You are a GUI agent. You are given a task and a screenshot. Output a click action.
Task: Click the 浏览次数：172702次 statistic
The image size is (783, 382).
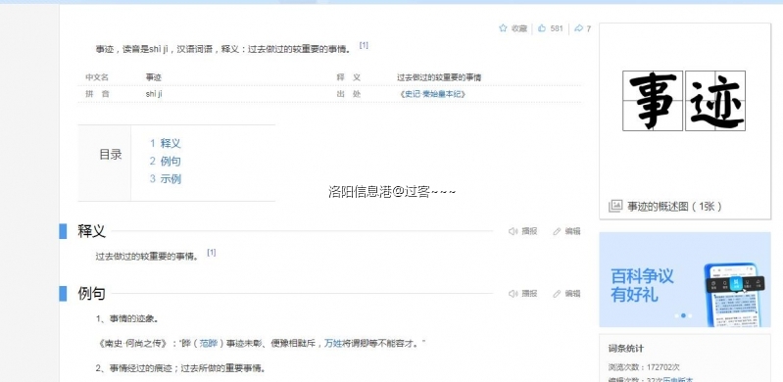pos(644,367)
